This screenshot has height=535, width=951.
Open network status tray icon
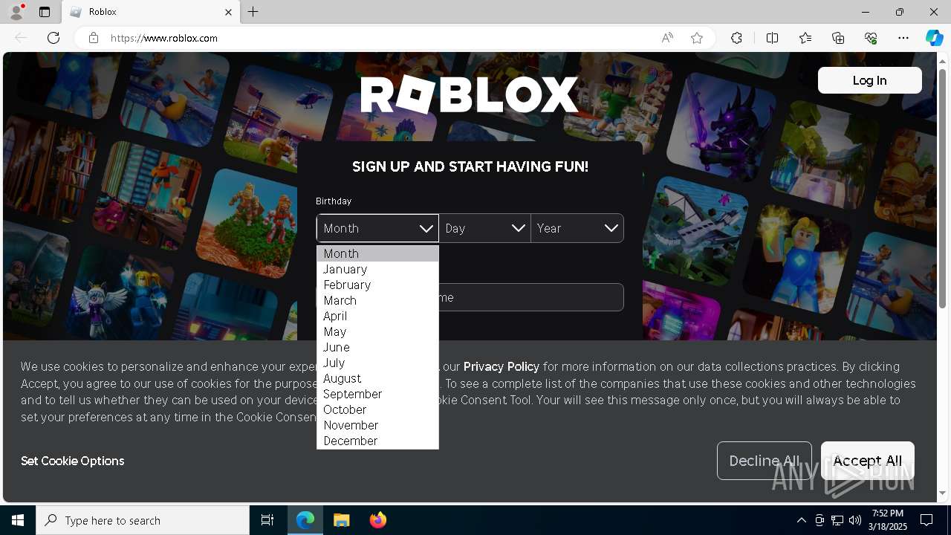click(837, 520)
